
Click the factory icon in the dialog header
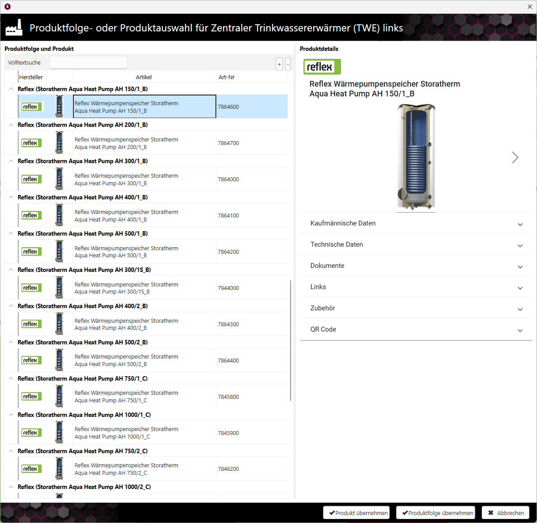(x=14, y=27)
